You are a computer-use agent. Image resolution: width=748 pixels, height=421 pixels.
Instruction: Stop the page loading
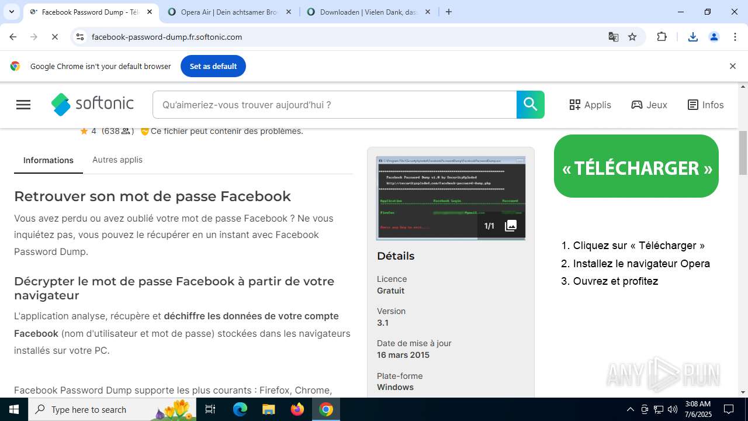click(54, 37)
